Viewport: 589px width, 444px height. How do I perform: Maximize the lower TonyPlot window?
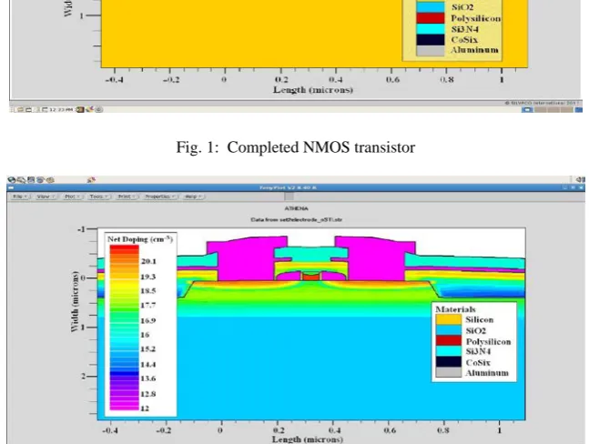pos(574,187)
